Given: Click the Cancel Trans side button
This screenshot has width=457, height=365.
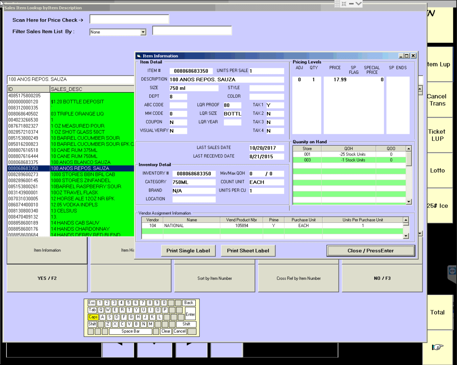Looking at the screenshot, I should point(439,100).
